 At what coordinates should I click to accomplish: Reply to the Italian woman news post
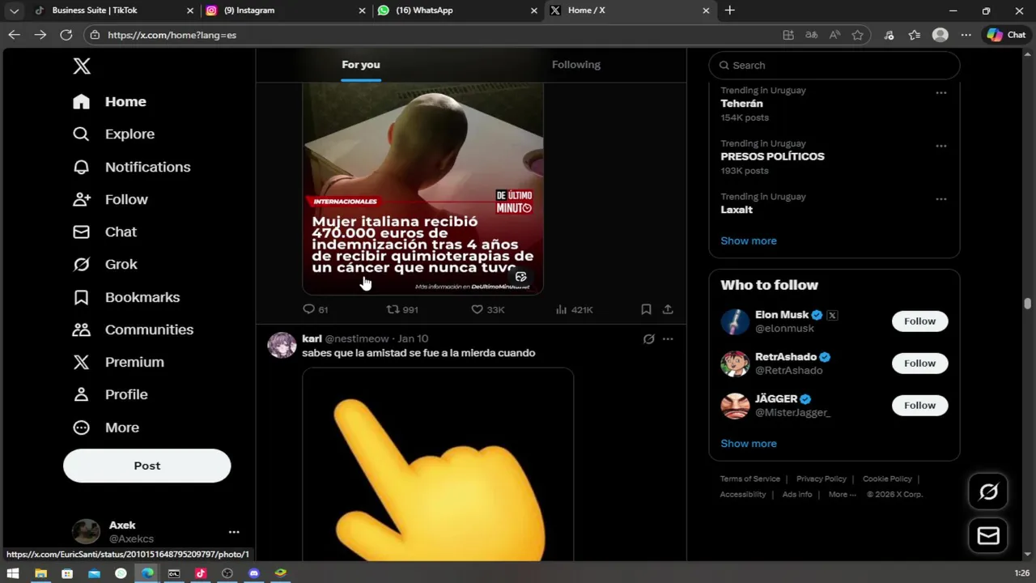[x=315, y=309]
